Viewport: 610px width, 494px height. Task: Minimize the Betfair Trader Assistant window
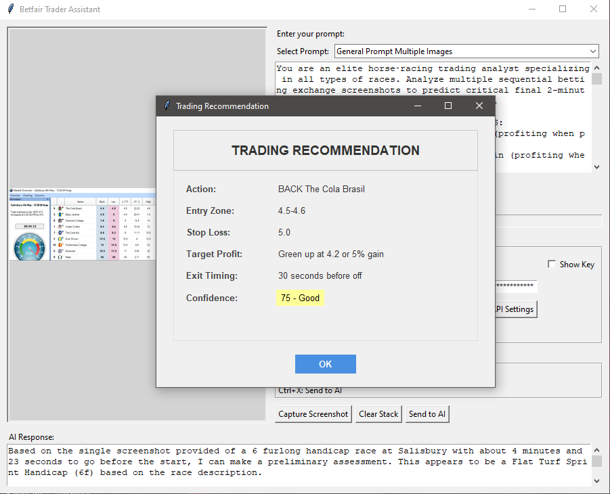click(x=532, y=9)
